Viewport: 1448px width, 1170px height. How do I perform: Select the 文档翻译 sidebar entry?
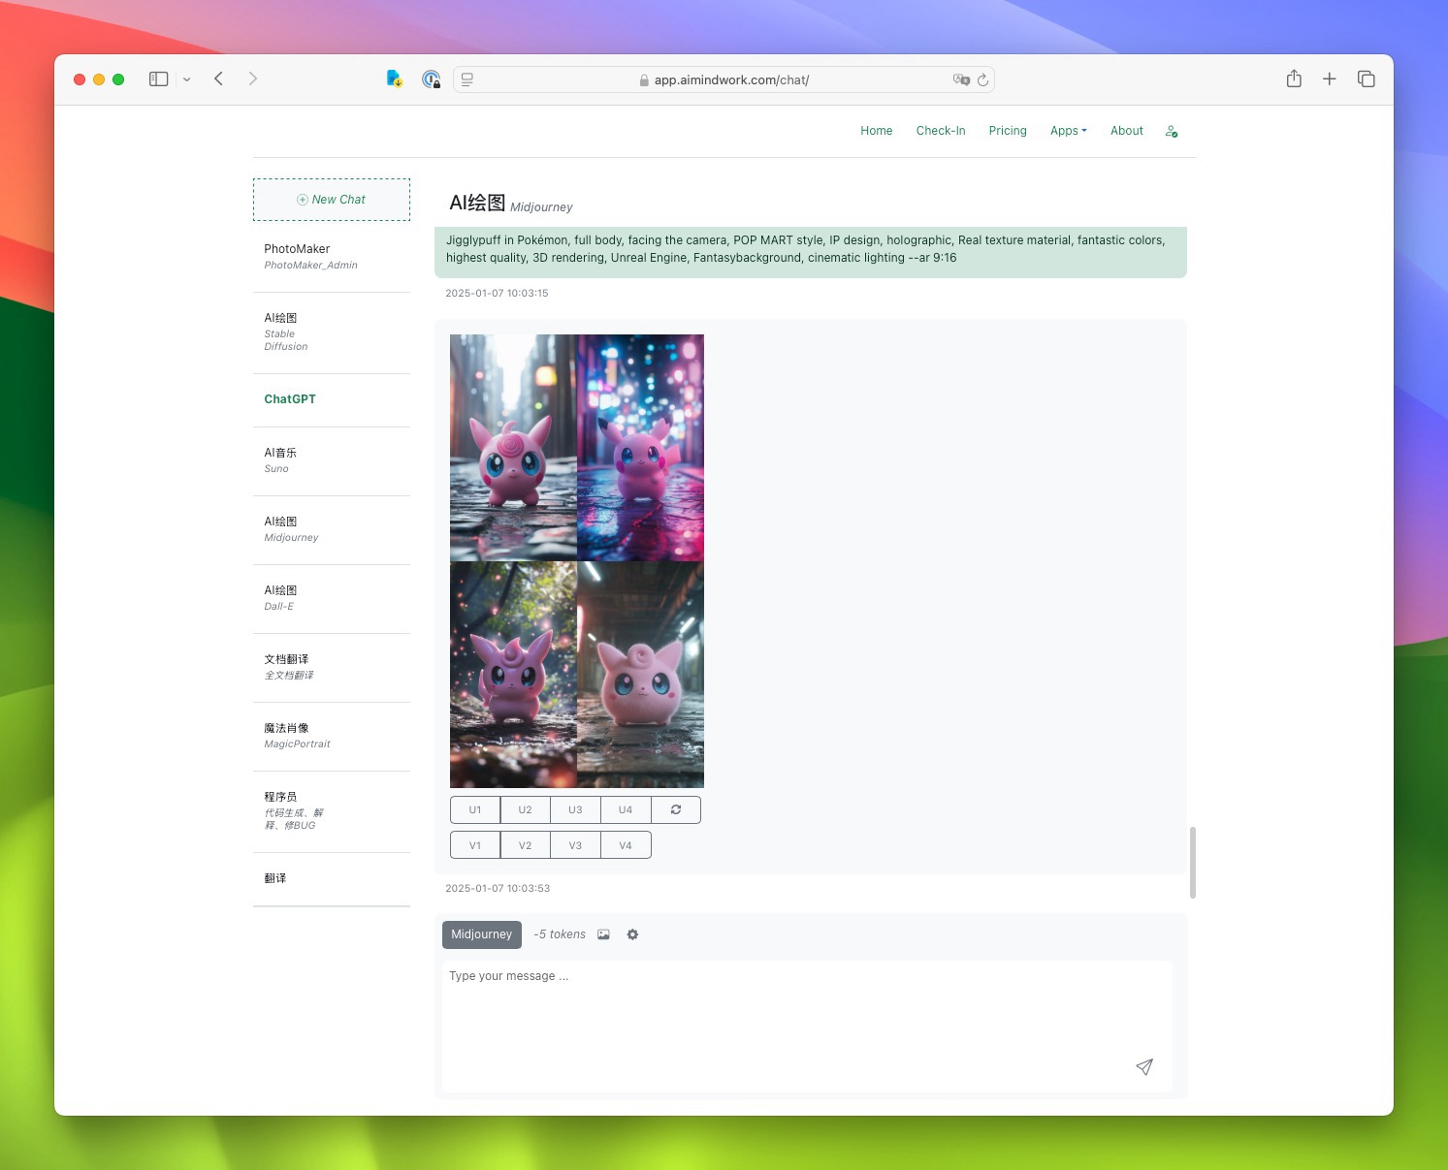(x=332, y=667)
